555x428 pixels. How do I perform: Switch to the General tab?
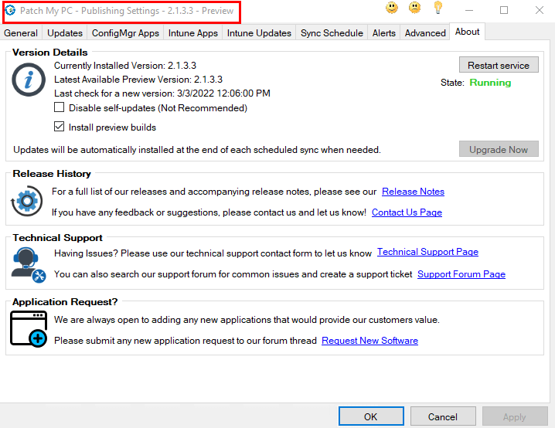coord(21,33)
